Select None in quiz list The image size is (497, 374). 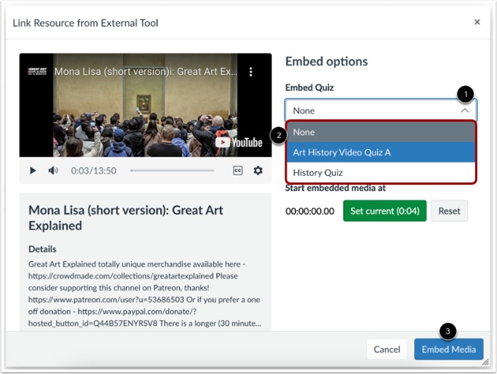381,132
